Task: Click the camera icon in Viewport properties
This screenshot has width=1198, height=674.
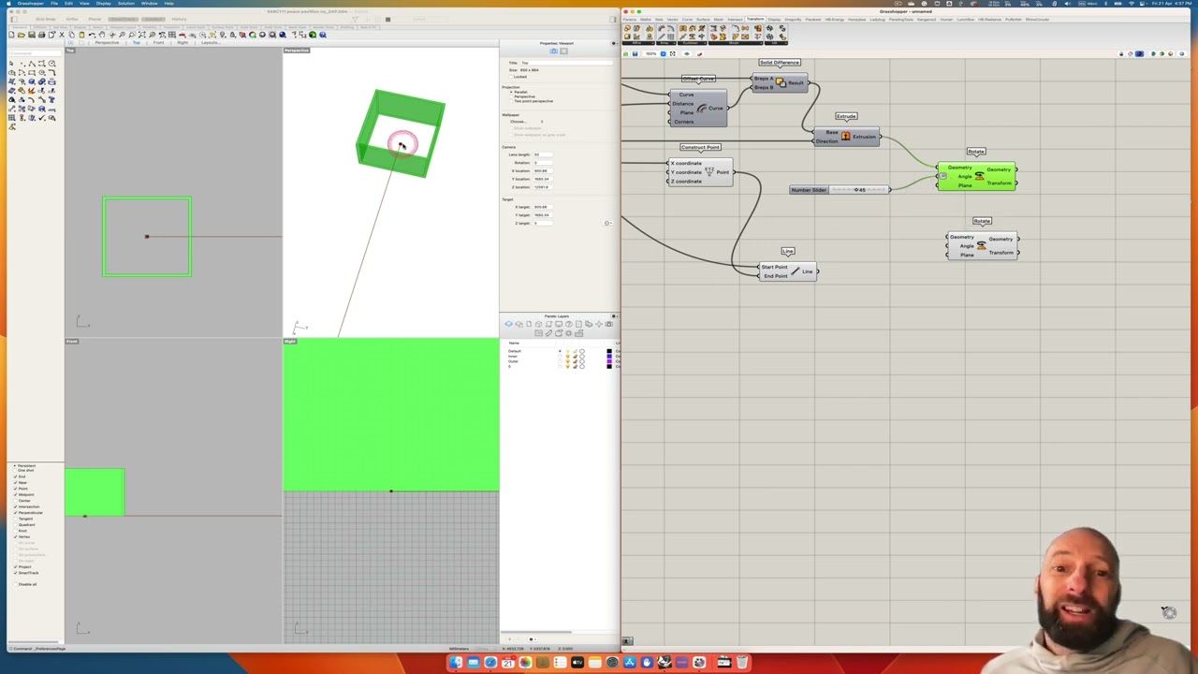Action: coord(553,51)
